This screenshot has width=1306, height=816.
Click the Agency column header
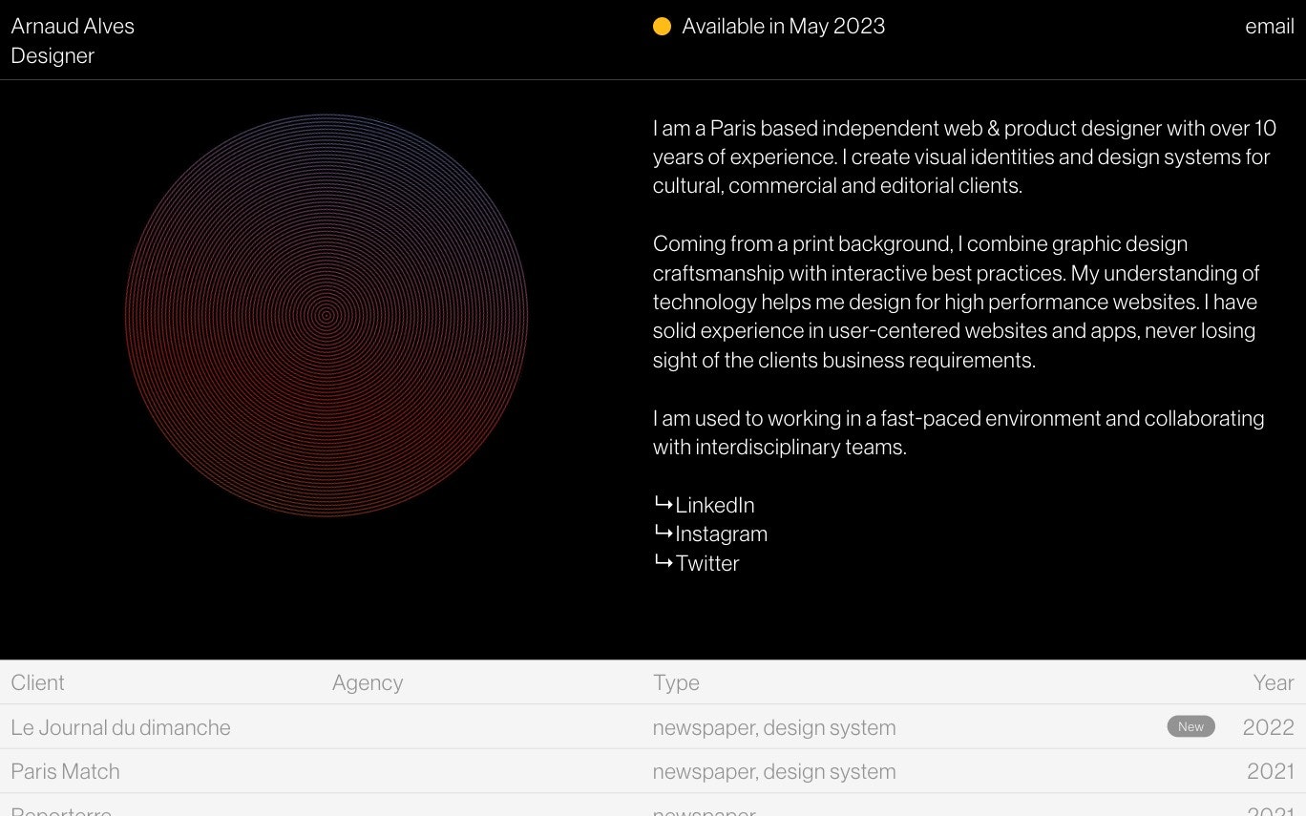click(368, 682)
